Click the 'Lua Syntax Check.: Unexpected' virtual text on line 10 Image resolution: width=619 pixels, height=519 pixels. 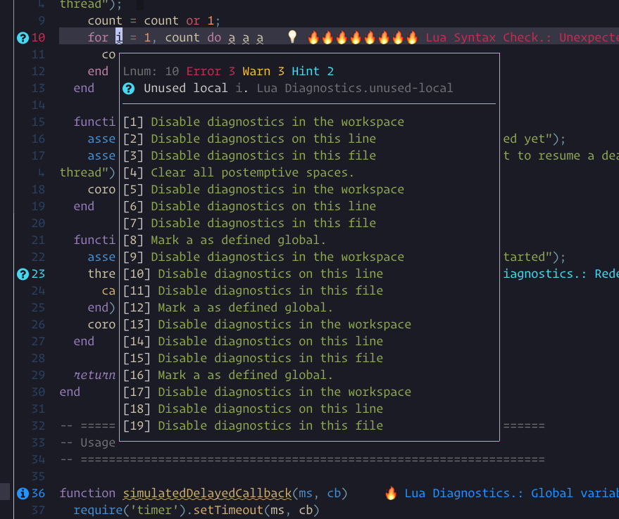pos(522,38)
